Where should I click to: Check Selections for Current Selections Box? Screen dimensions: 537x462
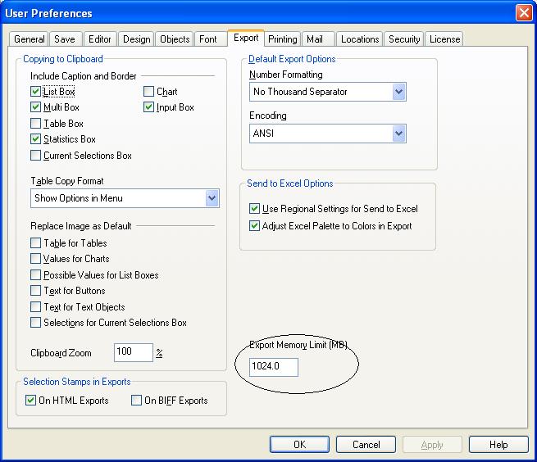(x=35, y=323)
